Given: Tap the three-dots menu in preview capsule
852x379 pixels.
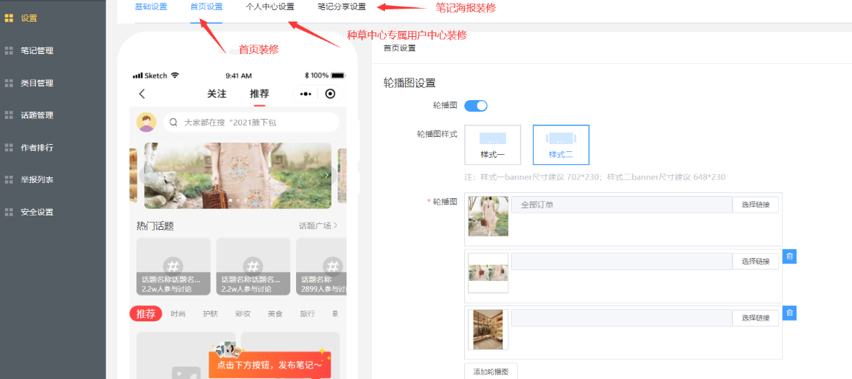Looking at the screenshot, I should (x=306, y=94).
